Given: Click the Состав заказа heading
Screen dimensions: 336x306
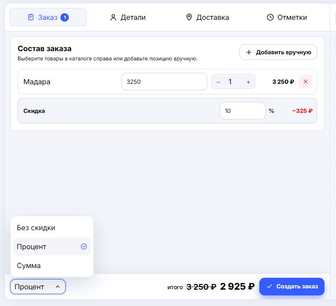Looking at the screenshot, I should 45,49.
